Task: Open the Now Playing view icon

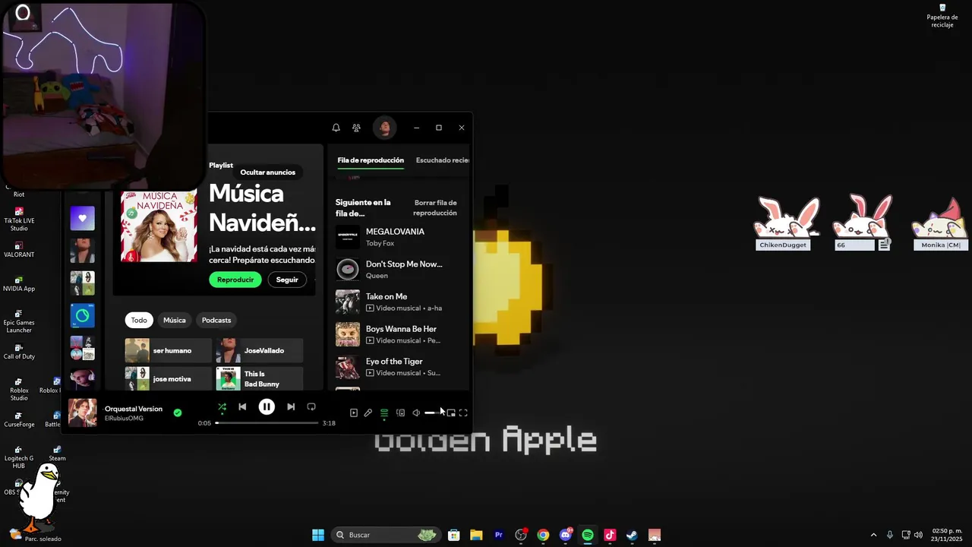Action: [353, 413]
